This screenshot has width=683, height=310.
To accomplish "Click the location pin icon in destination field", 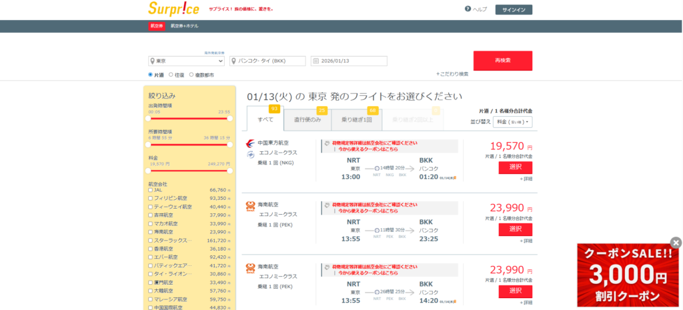I will point(233,61).
